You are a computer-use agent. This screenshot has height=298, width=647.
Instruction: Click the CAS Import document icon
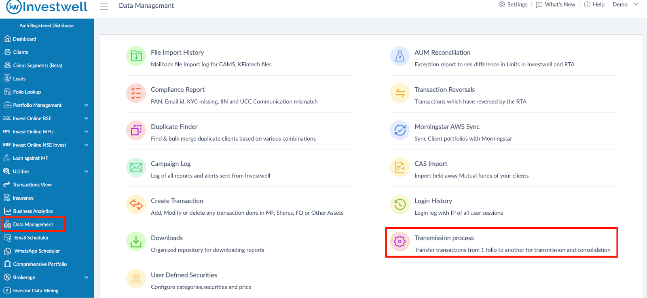[x=400, y=167]
